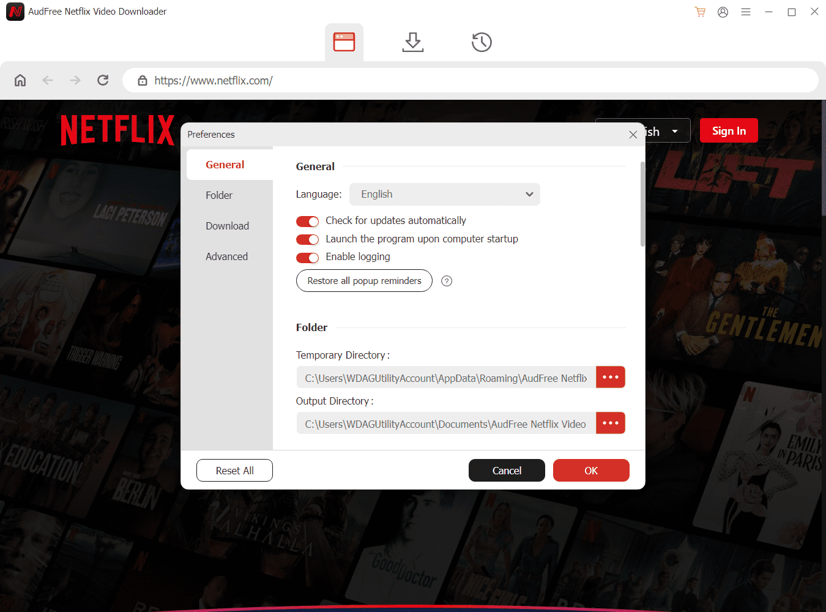Click the Preferences vertical scrollbar

[642, 204]
